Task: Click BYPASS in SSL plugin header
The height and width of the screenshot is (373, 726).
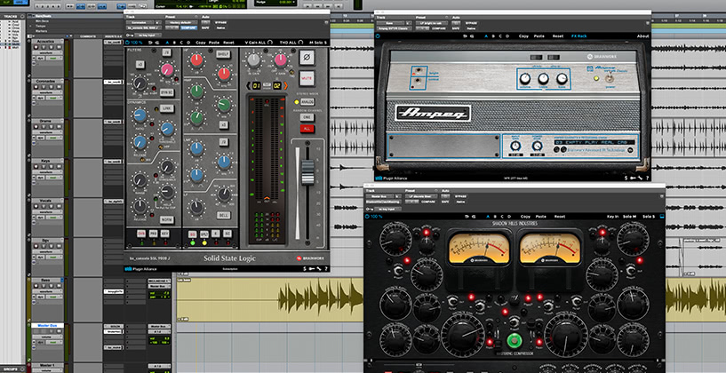Action: pos(220,22)
